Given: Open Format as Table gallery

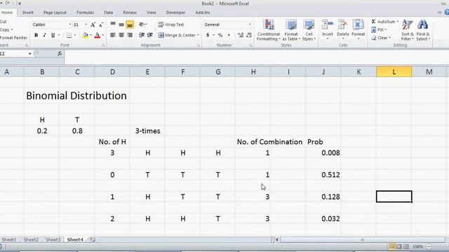Looking at the screenshot, I should (291, 30).
